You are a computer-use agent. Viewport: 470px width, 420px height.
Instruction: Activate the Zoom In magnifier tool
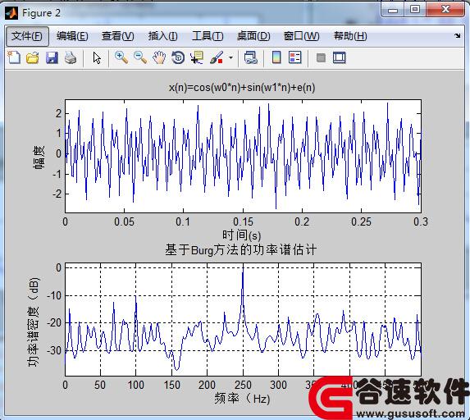pyautogui.click(x=121, y=57)
